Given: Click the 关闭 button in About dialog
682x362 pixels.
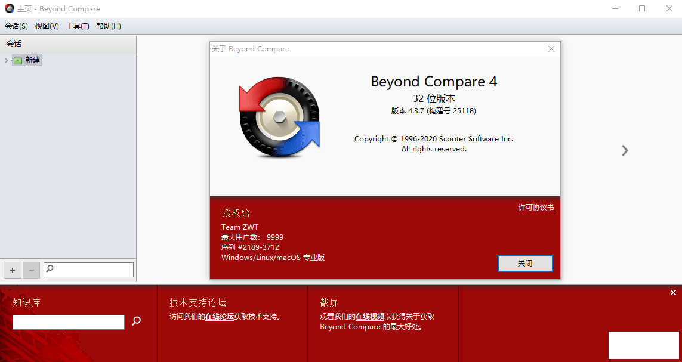Looking at the screenshot, I should coord(525,264).
